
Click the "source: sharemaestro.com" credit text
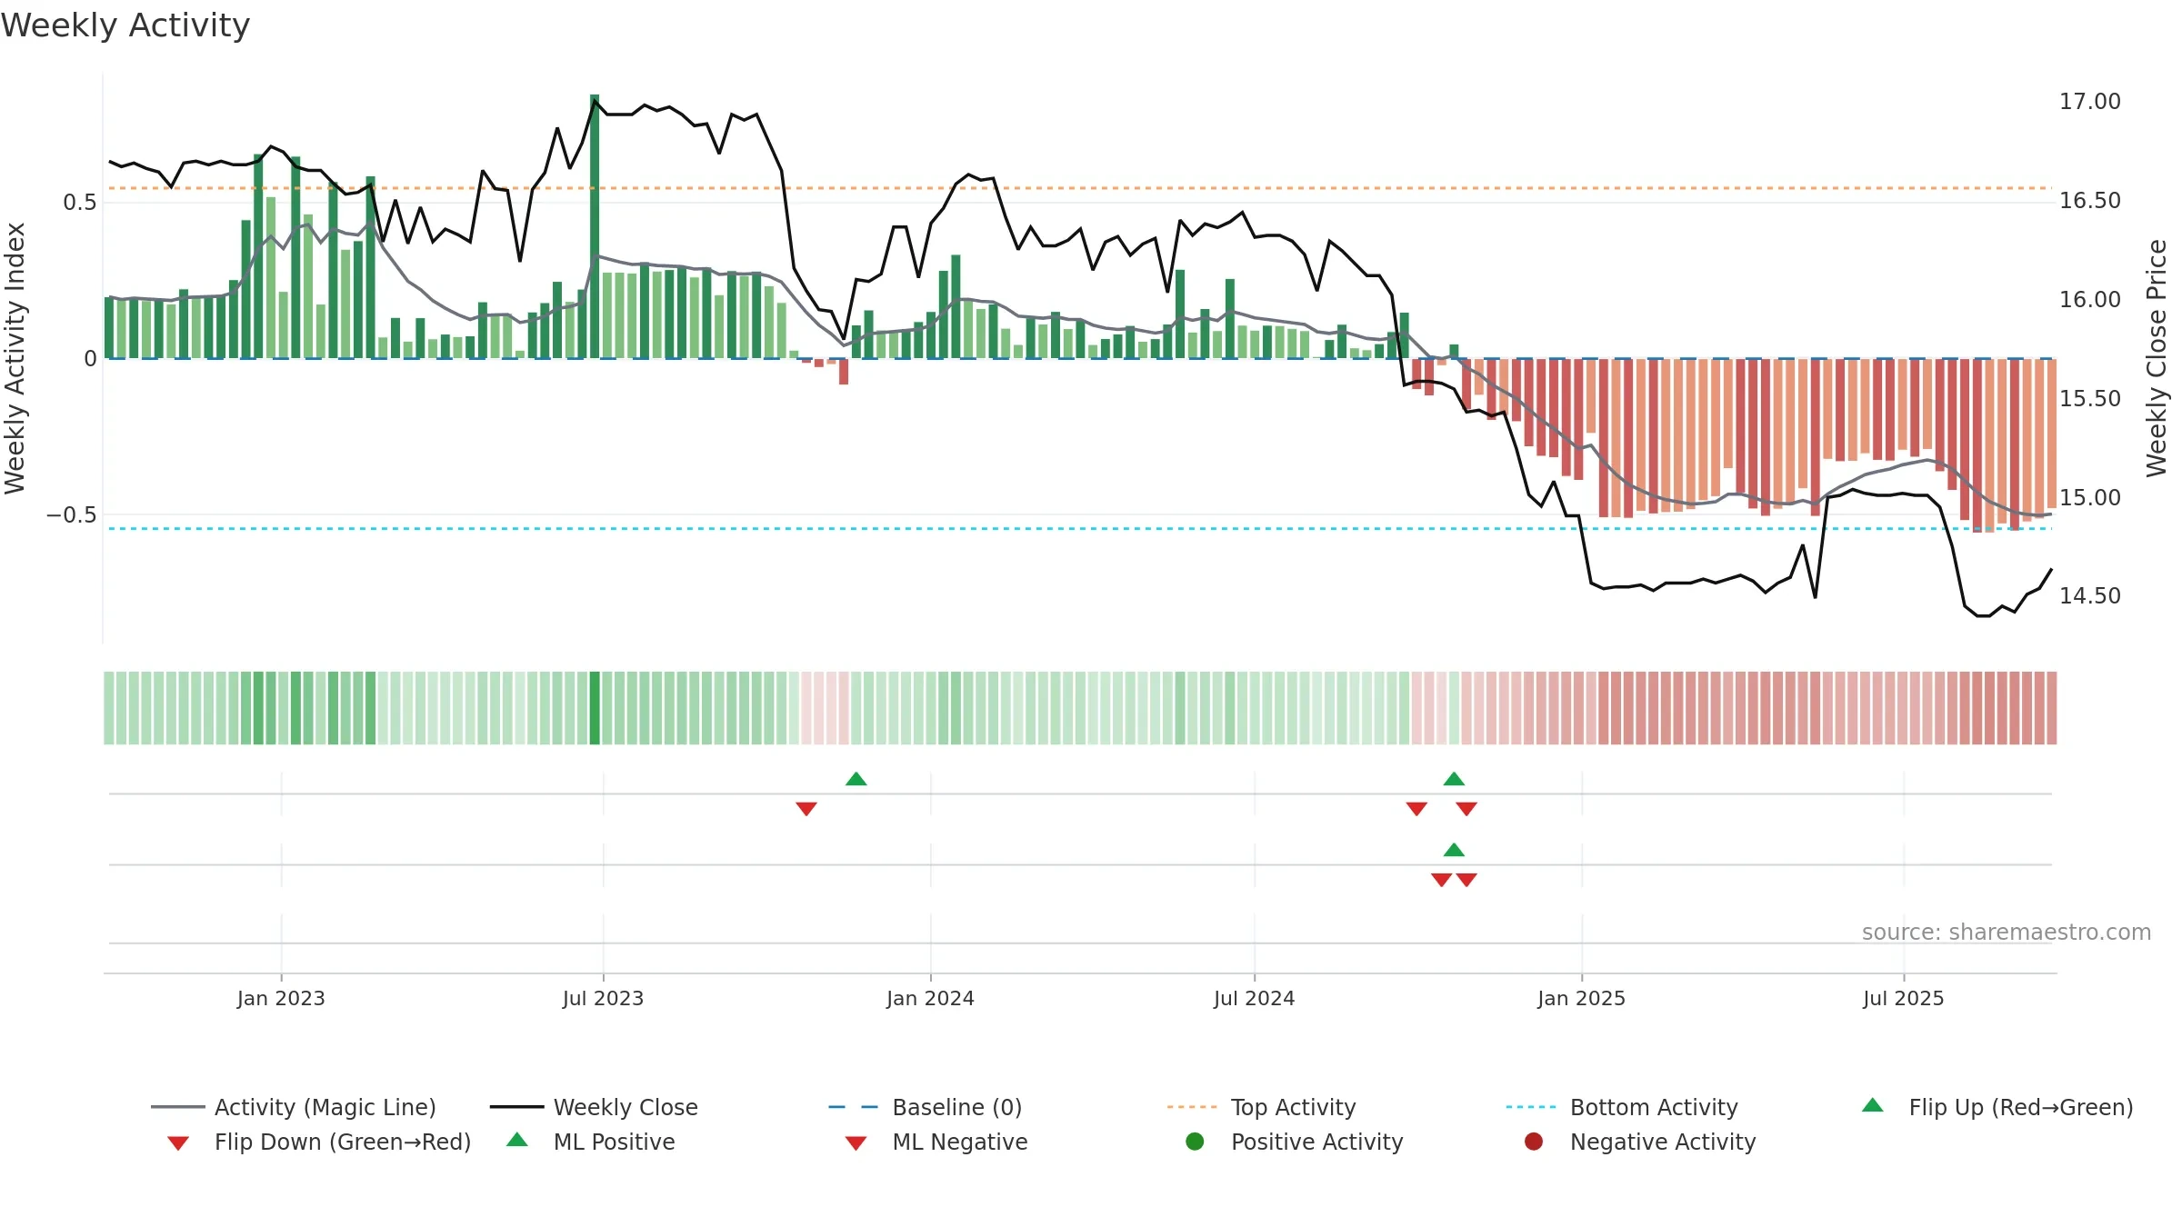coord(2007,933)
